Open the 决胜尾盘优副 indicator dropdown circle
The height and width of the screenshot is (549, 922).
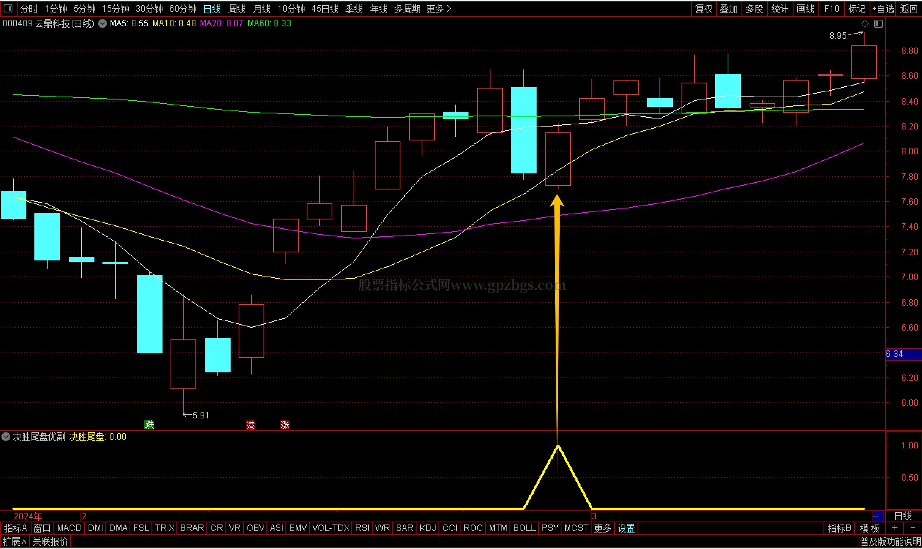pyautogui.click(x=6, y=437)
